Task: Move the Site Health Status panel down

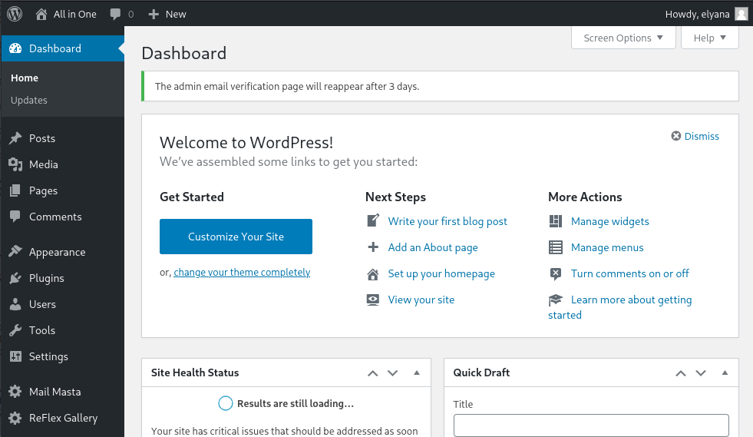Action: pos(393,372)
